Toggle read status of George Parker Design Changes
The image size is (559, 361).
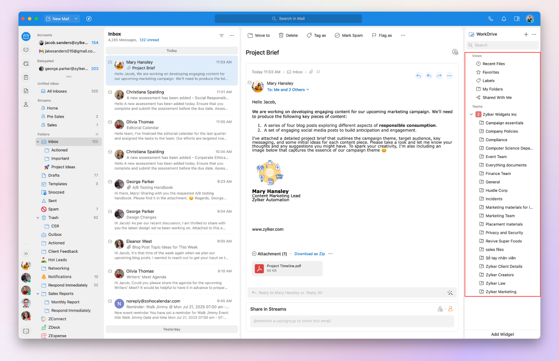pos(110,211)
